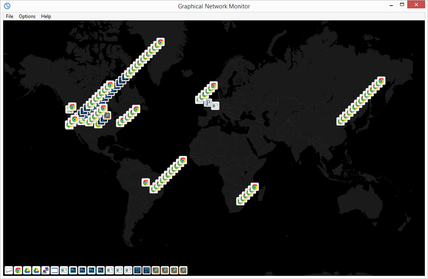Select the first dark blue Battle.net icon in the bottom bar
Image resolution: width=428 pixels, height=279 pixels.
(137, 271)
